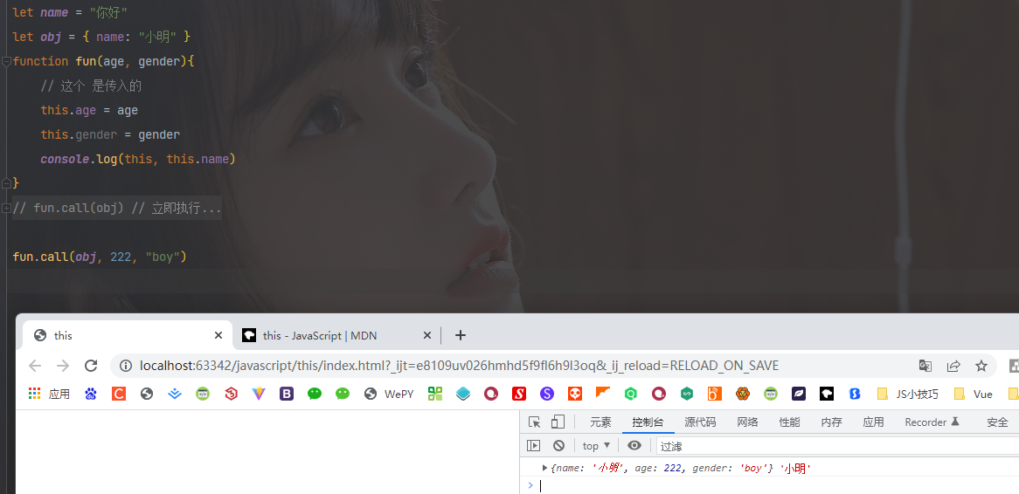Bookmark this page with the star icon
The image size is (1019, 494).
[981, 366]
